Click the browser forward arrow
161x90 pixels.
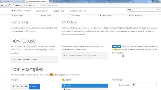coord(6,5)
